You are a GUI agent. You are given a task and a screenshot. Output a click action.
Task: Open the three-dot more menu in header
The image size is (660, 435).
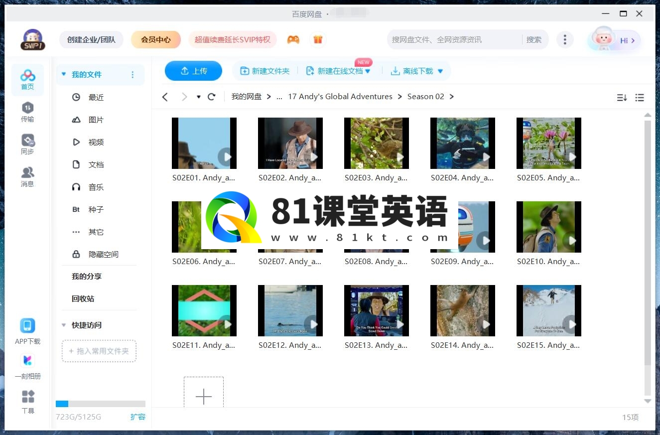pos(564,39)
